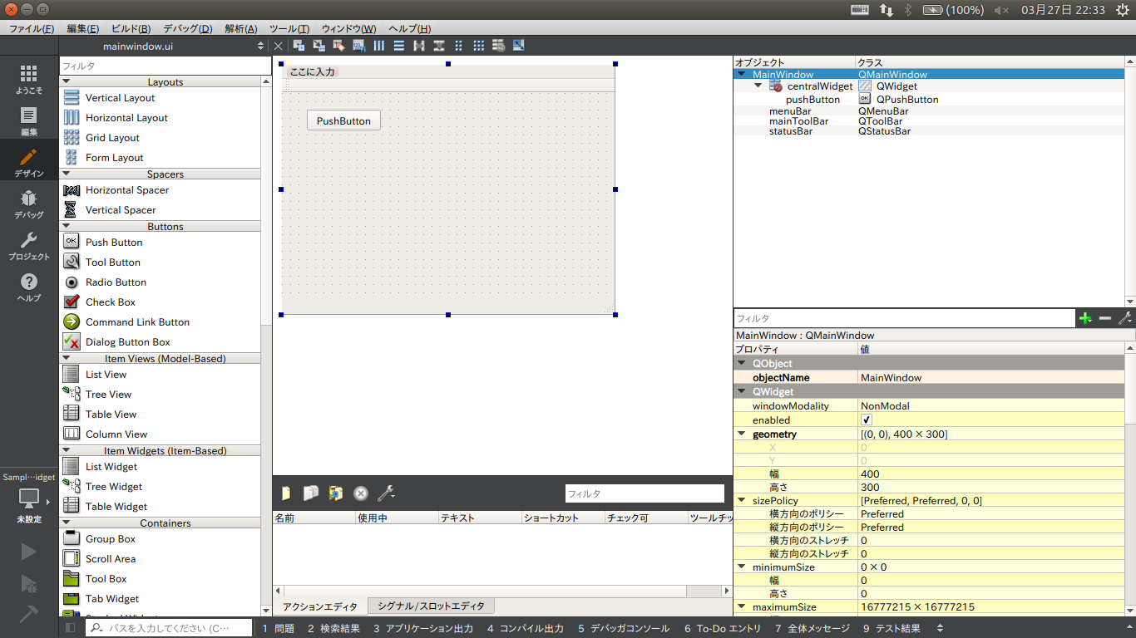Open ようこそ welcome mode
Viewport: 1136px width, 638px height.
[x=29, y=80]
